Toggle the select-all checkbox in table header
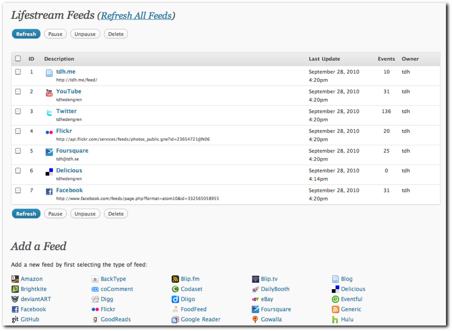 point(18,58)
